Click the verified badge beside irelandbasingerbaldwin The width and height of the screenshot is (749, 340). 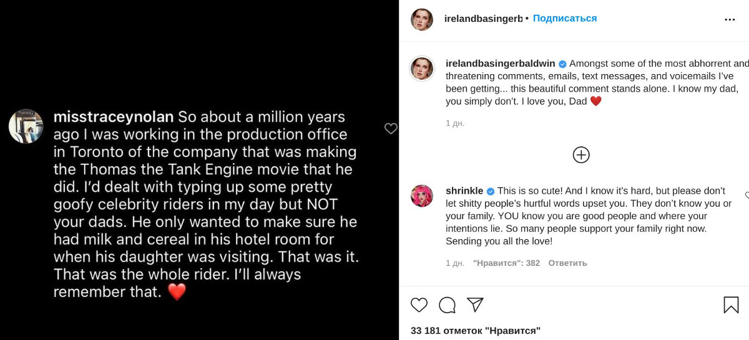point(562,64)
